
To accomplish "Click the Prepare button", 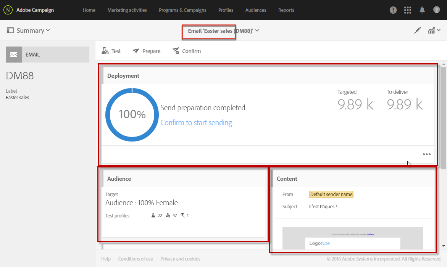I will [x=147, y=51].
